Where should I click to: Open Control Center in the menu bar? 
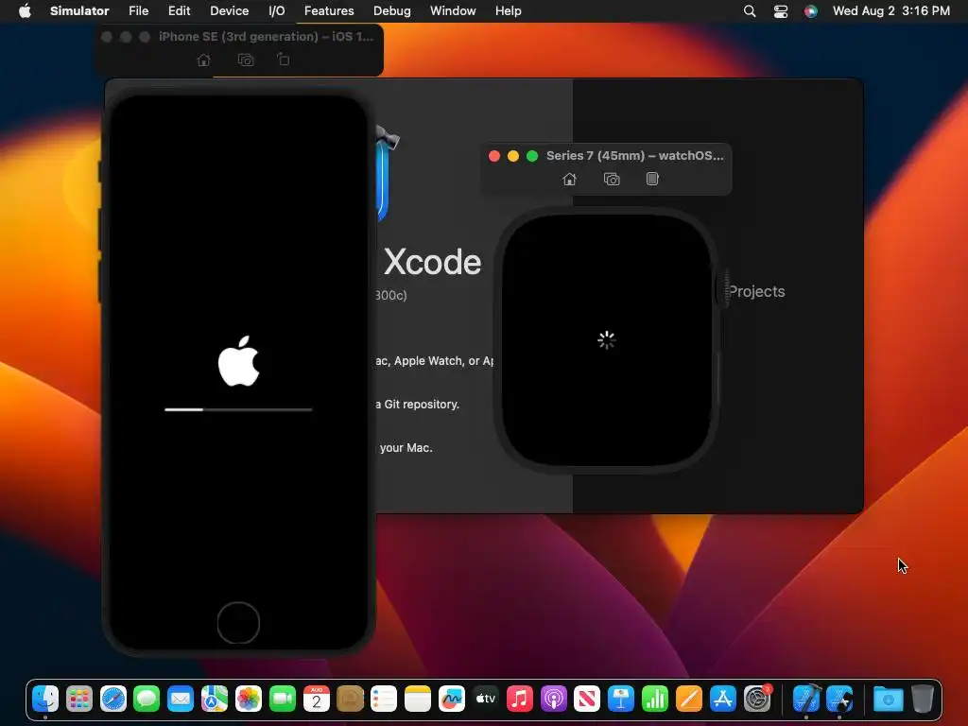point(780,11)
